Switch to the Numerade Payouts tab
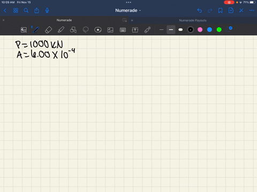The image size is (257, 192). click(193, 20)
